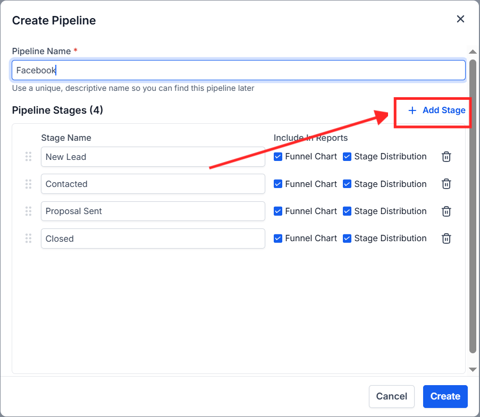
Task: Toggle Funnel Chart for Closed stage
Action: [x=278, y=239]
